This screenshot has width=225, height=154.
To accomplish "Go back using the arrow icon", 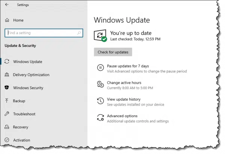I will pos(7,5).
